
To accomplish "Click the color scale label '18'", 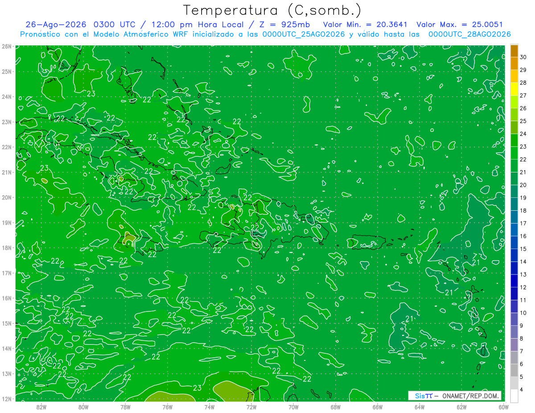I will coord(523,210).
